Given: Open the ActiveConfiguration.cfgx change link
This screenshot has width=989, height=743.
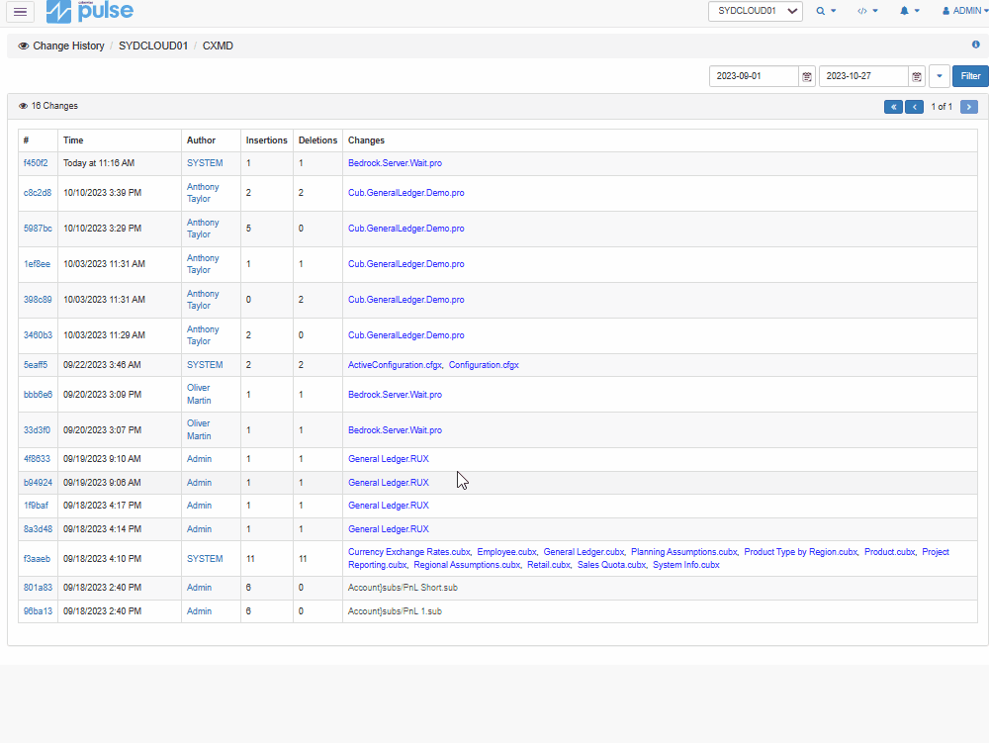Looking at the screenshot, I should pyautogui.click(x=395, y=364).
